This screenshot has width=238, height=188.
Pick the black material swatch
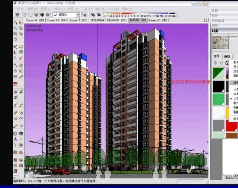click(x=218, y=86)
